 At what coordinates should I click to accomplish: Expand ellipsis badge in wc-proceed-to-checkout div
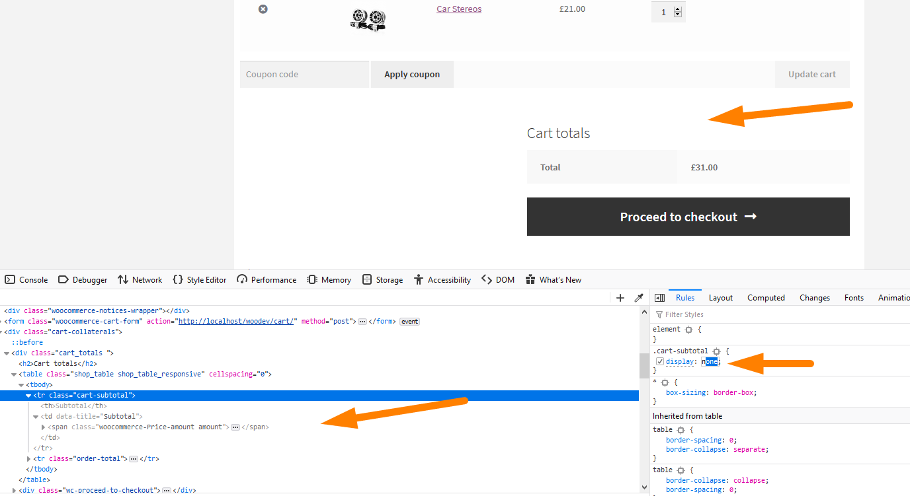tap(167, 491)
